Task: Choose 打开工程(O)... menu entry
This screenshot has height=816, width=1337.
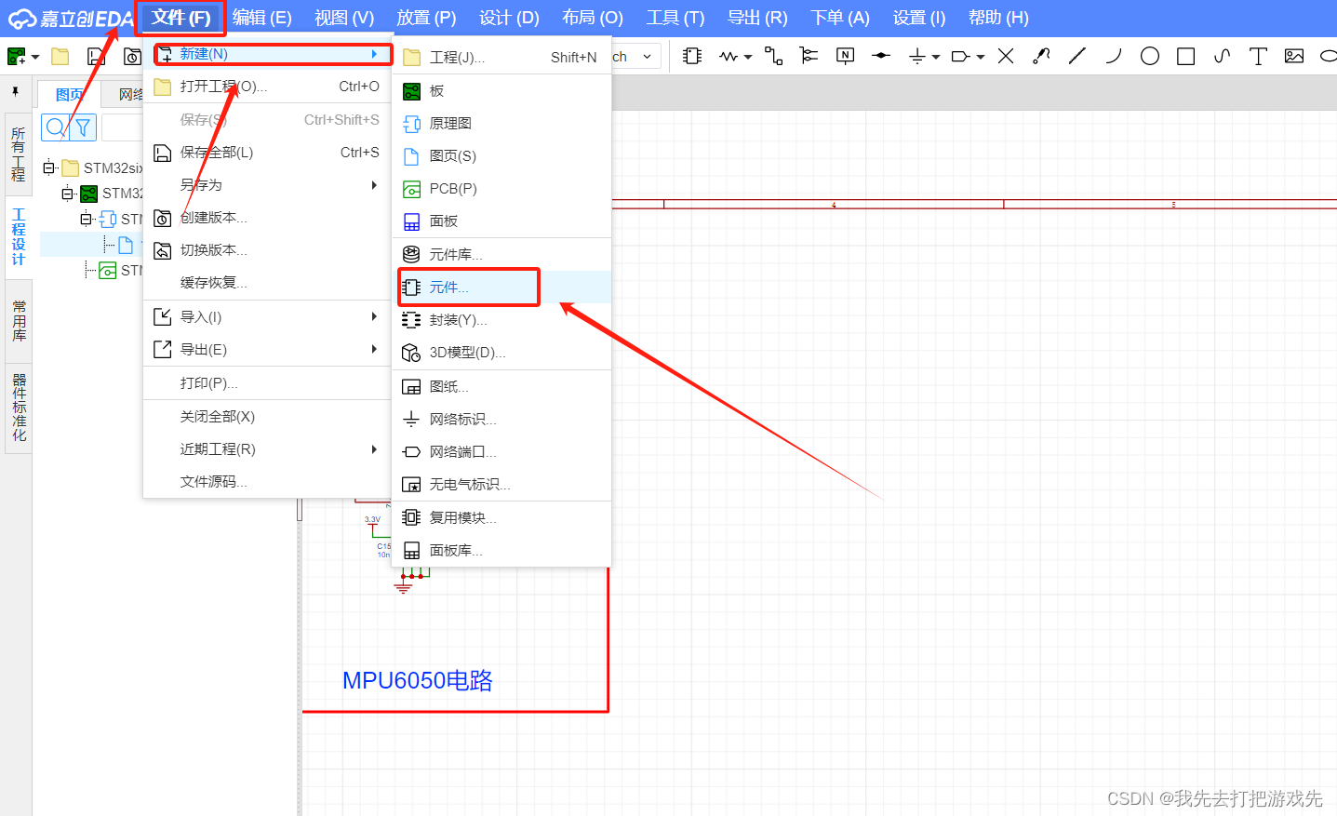Action: (268, 87)
